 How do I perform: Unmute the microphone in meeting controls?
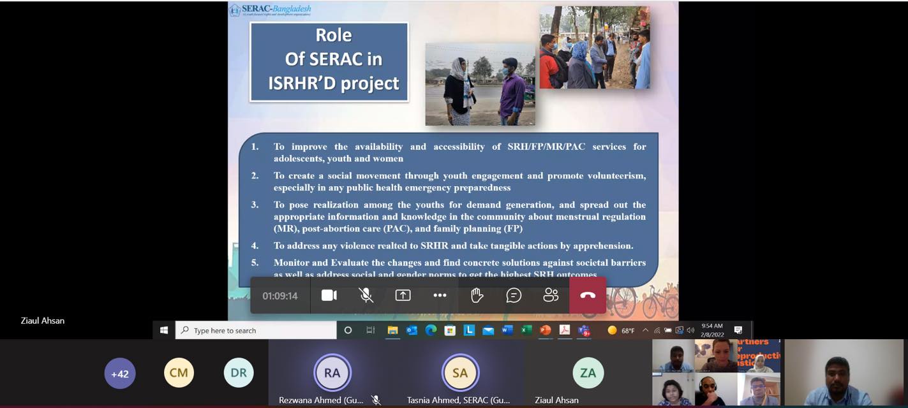366,295
